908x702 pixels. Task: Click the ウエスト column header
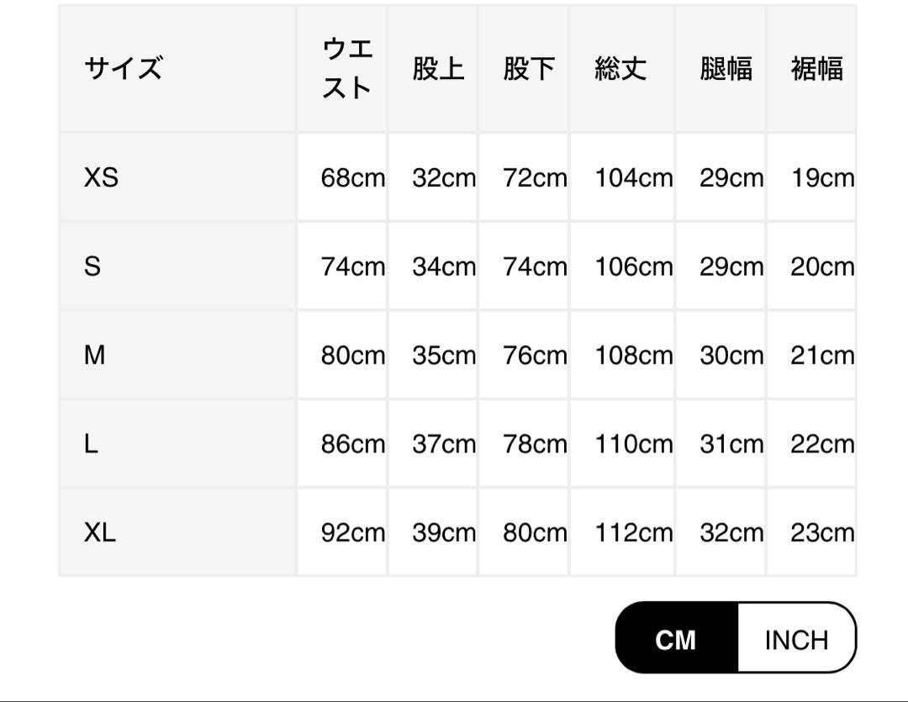(342, 68)
